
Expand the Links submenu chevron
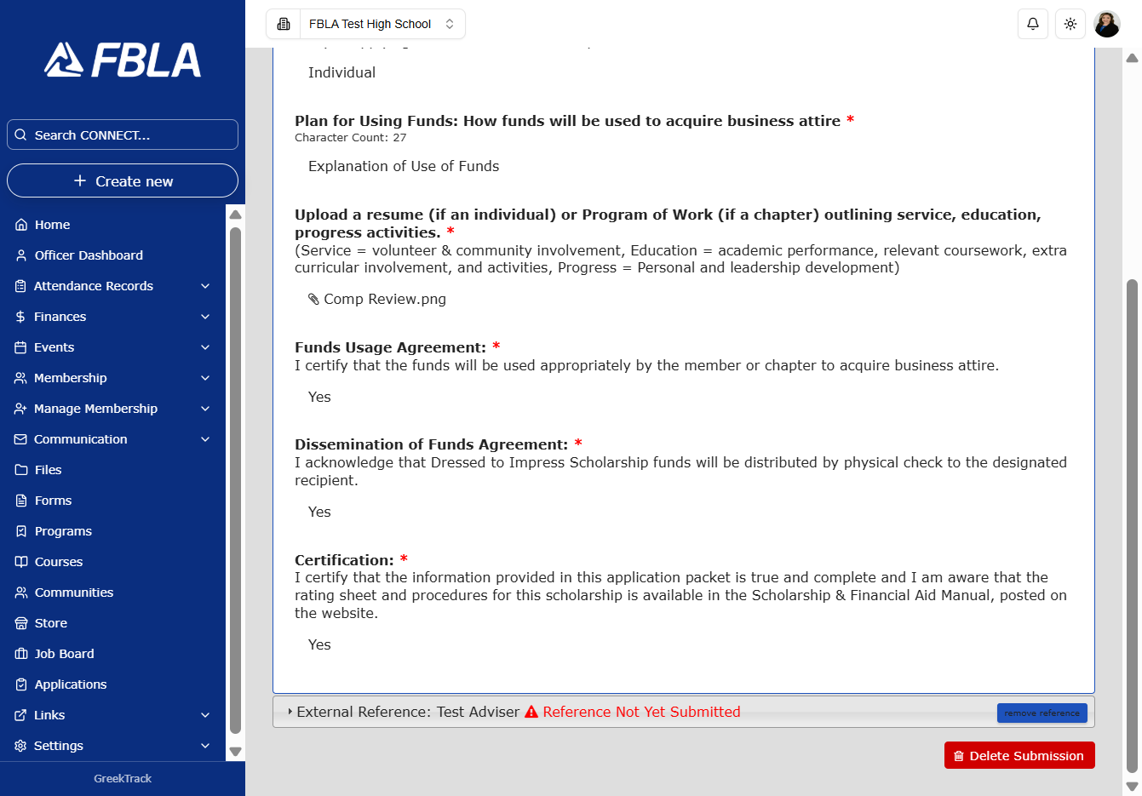(x=205, y=715)
